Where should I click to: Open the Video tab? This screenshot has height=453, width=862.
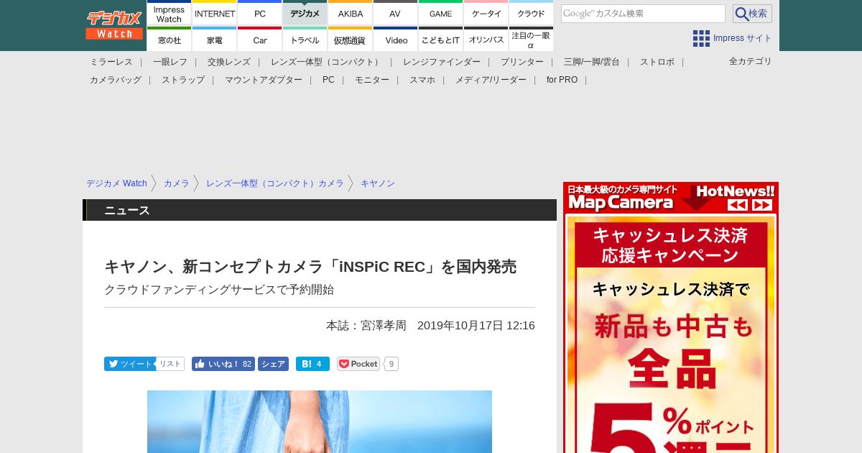tap(395, 40)
